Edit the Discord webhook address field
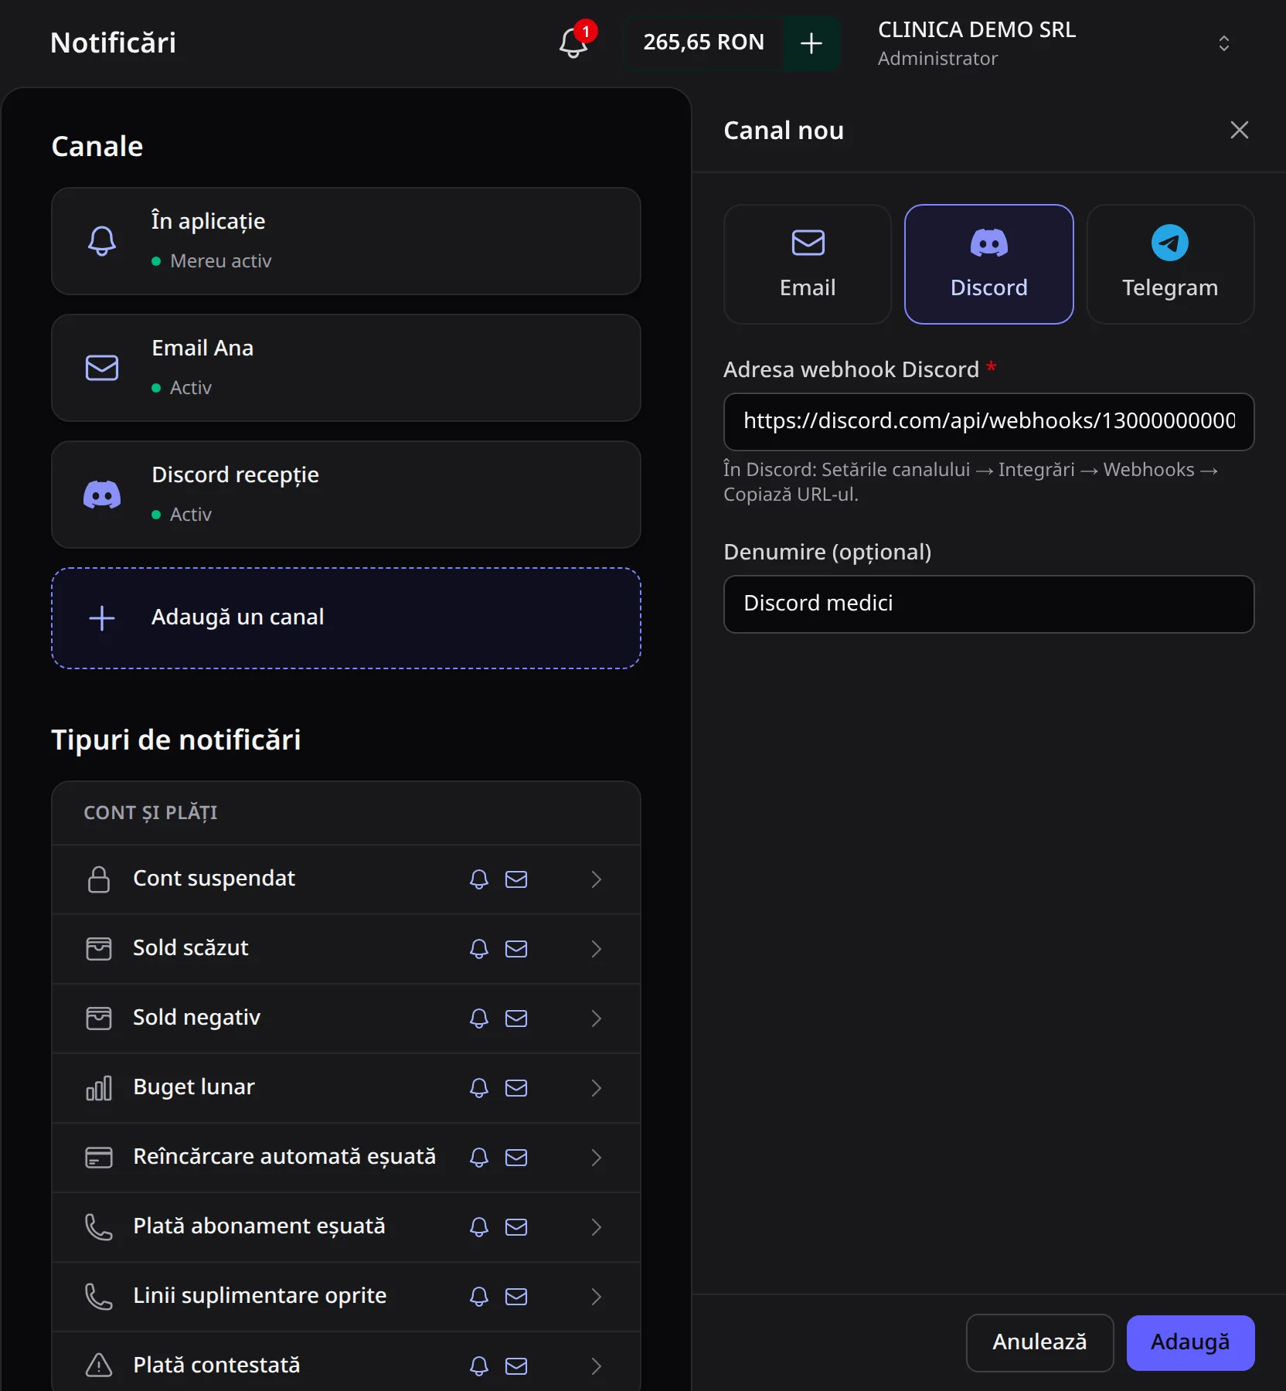 (x=988, y=421)
